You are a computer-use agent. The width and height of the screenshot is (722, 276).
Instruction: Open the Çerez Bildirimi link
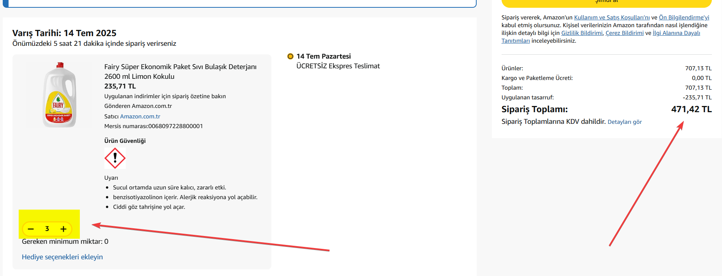click(x=625, y=33)
